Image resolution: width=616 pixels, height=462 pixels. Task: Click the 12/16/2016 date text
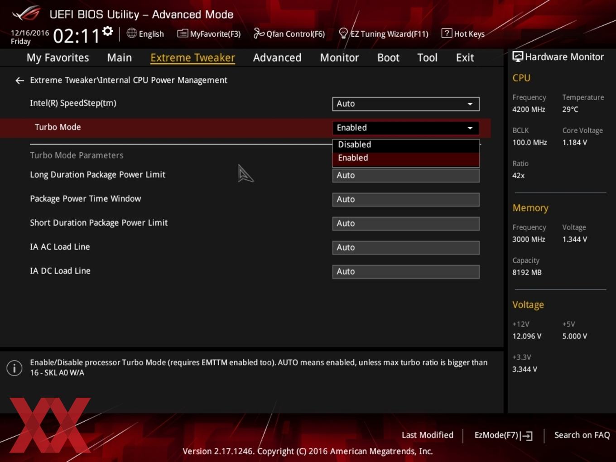coord(29,33)
